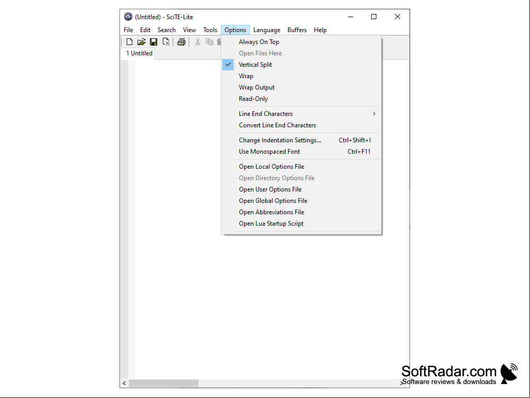Open the Help menu
The width and height of the screenshot is (530, 398).
320,30
